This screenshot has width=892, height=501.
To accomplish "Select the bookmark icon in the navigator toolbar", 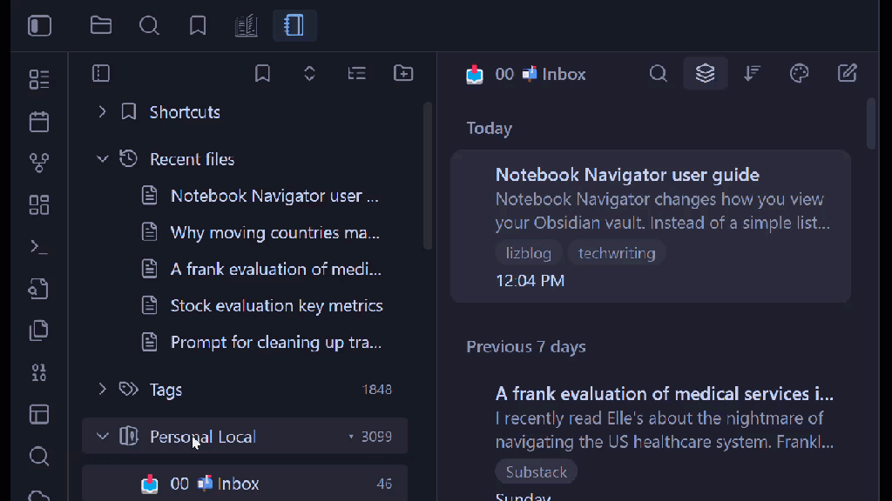I will (x=262, y=73).
